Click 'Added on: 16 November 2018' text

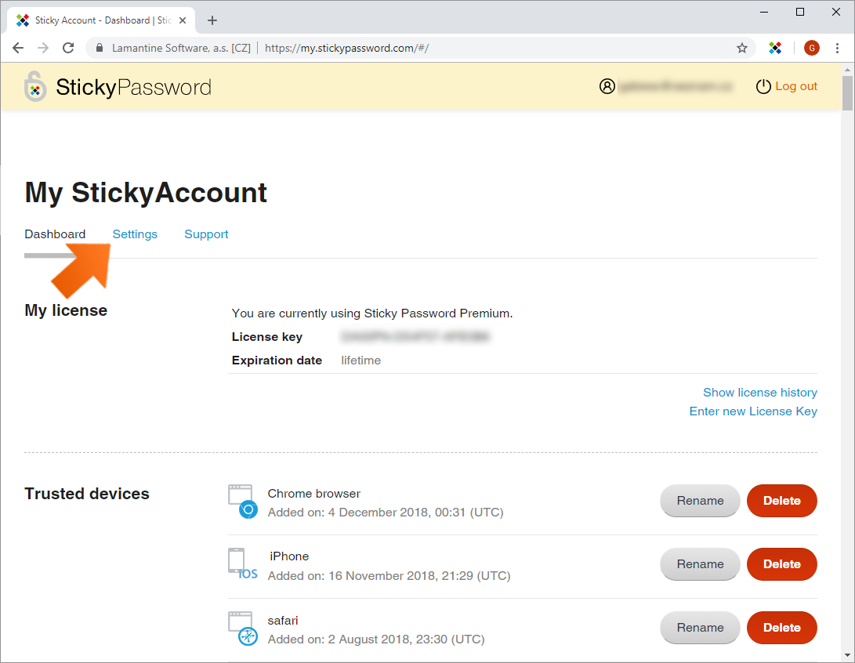[x=389, y=576]
